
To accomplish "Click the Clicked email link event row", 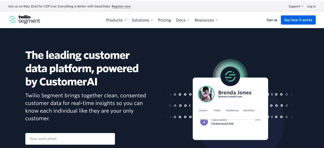I will pyautogui.click(x=227, y=123).
